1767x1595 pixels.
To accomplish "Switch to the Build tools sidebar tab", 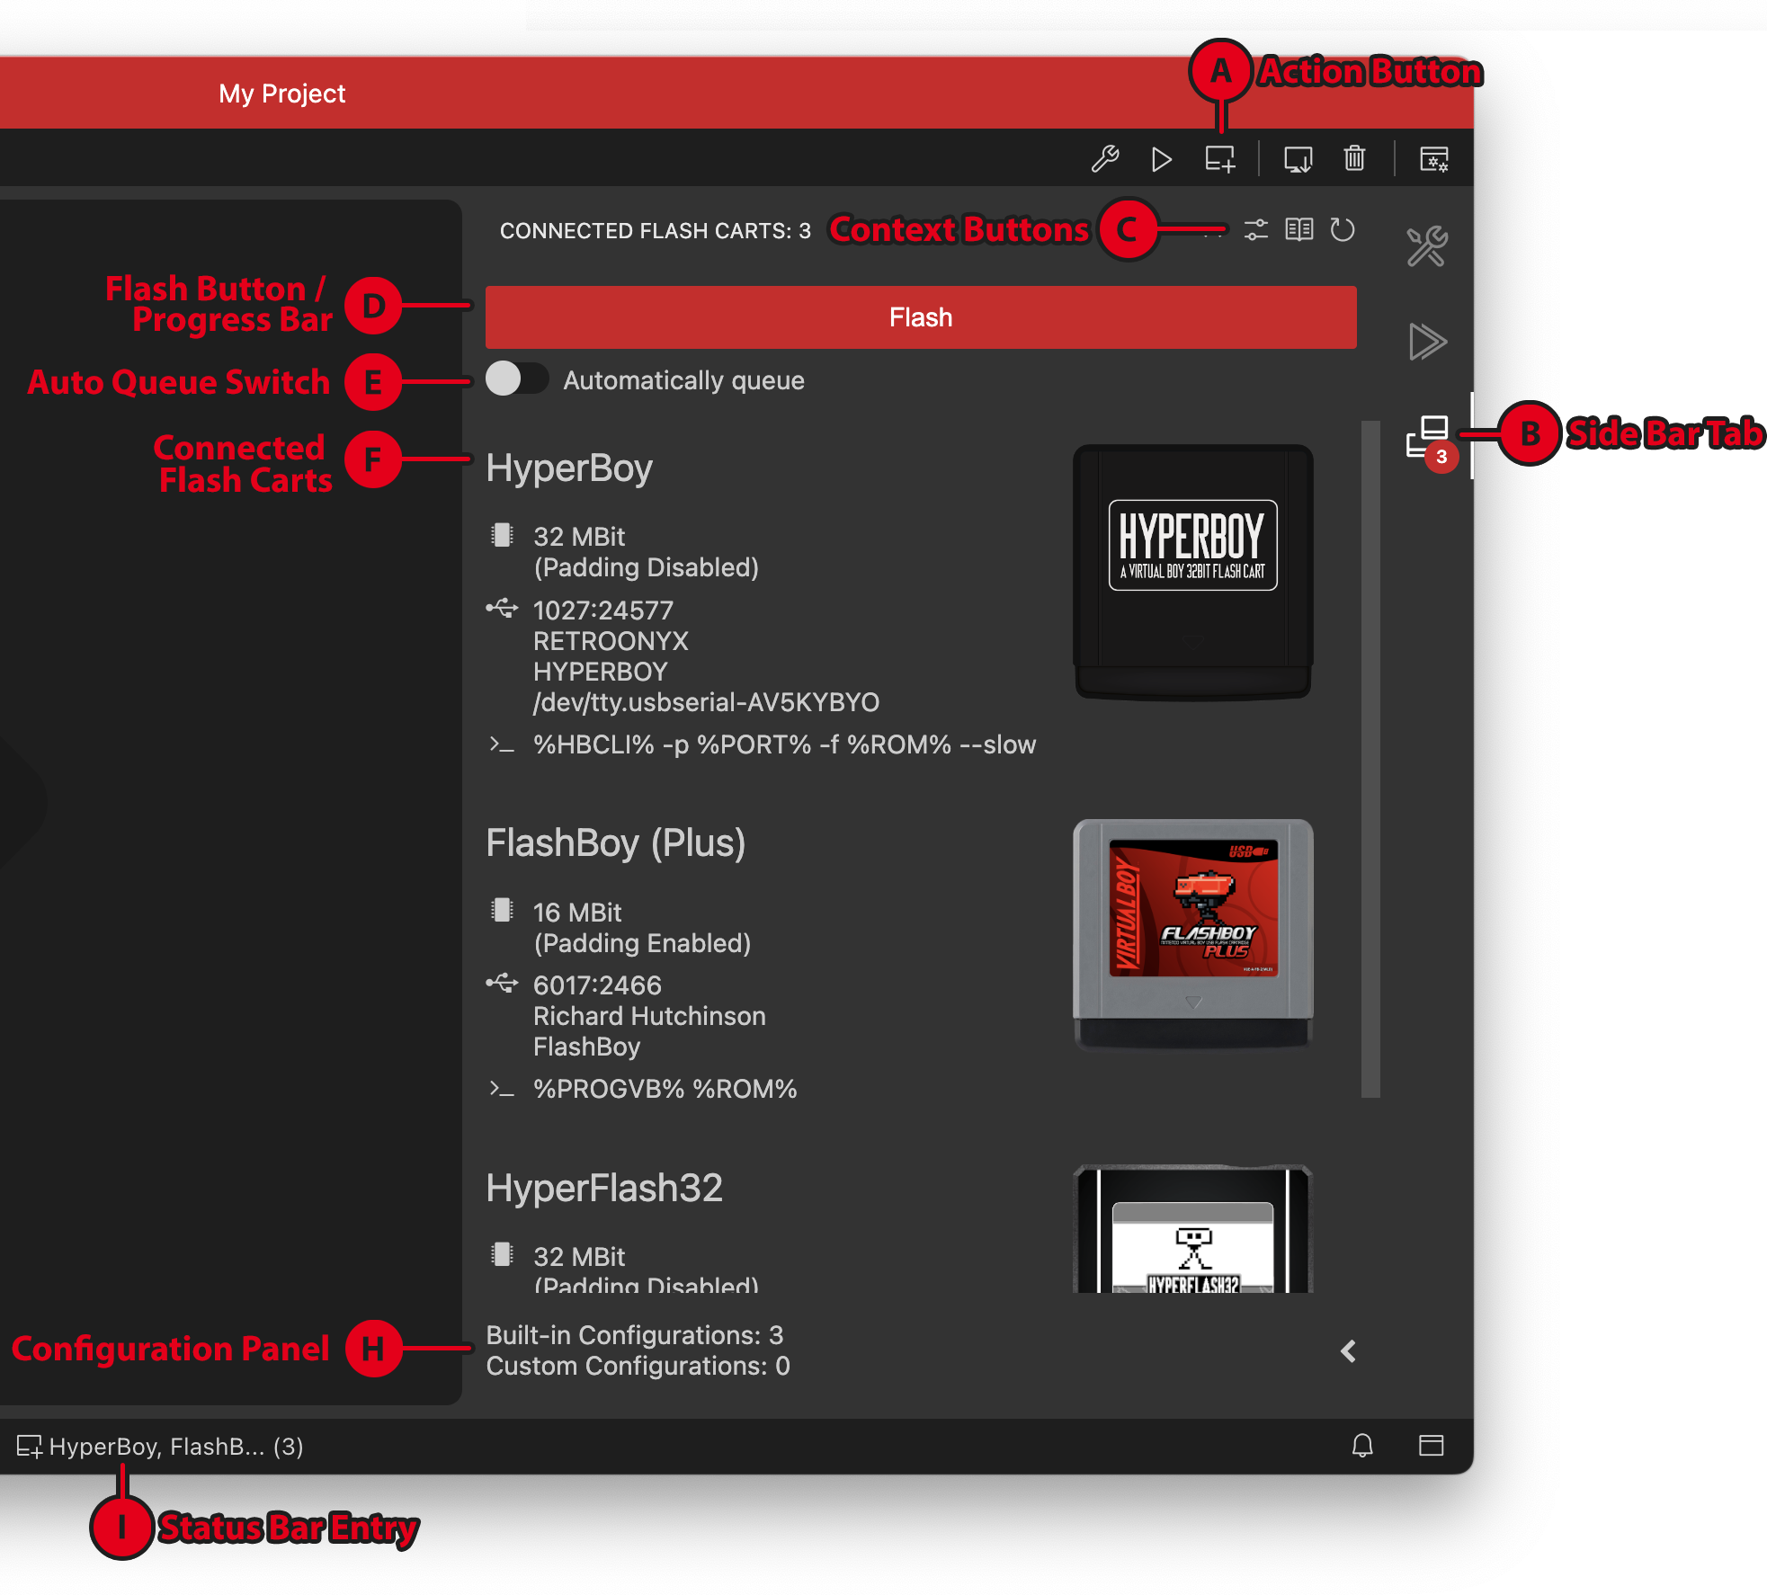I will (1427, 246).
